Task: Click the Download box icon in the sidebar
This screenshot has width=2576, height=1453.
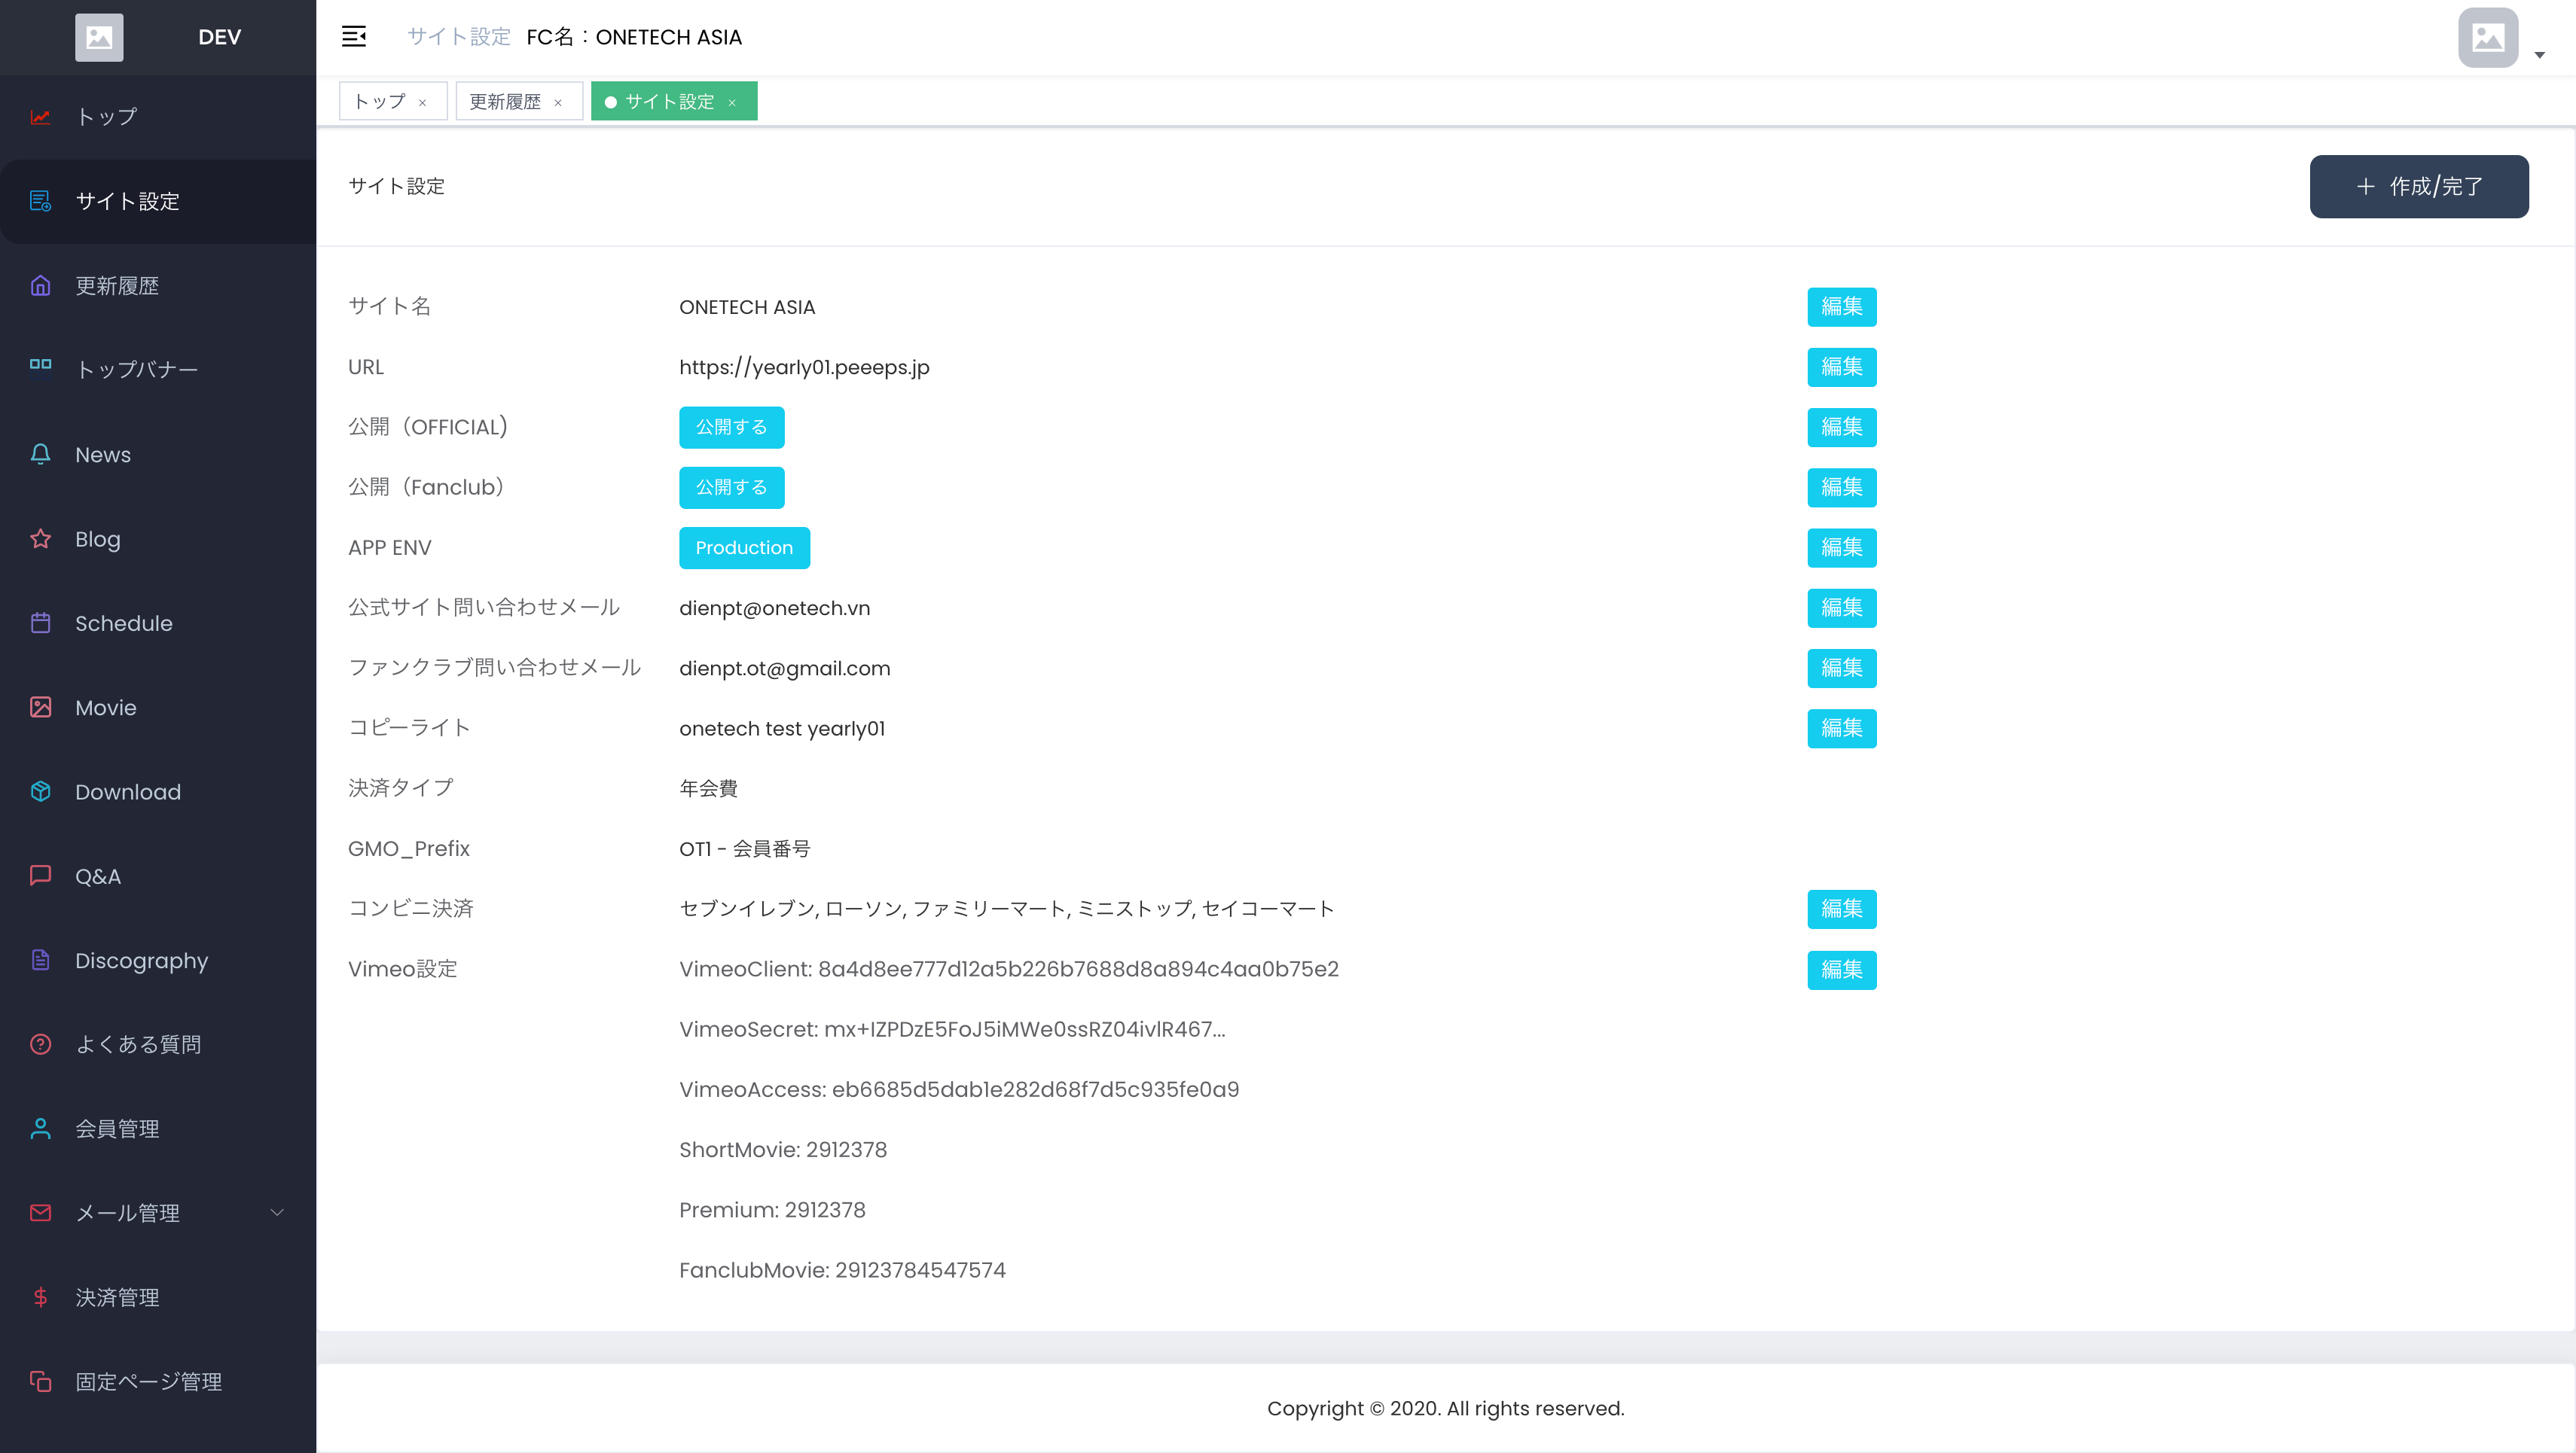Action: pos(40,791)
